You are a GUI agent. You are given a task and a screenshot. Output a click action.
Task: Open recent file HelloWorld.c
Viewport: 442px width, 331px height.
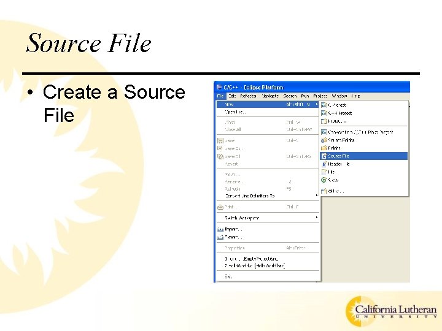[268, 265]
